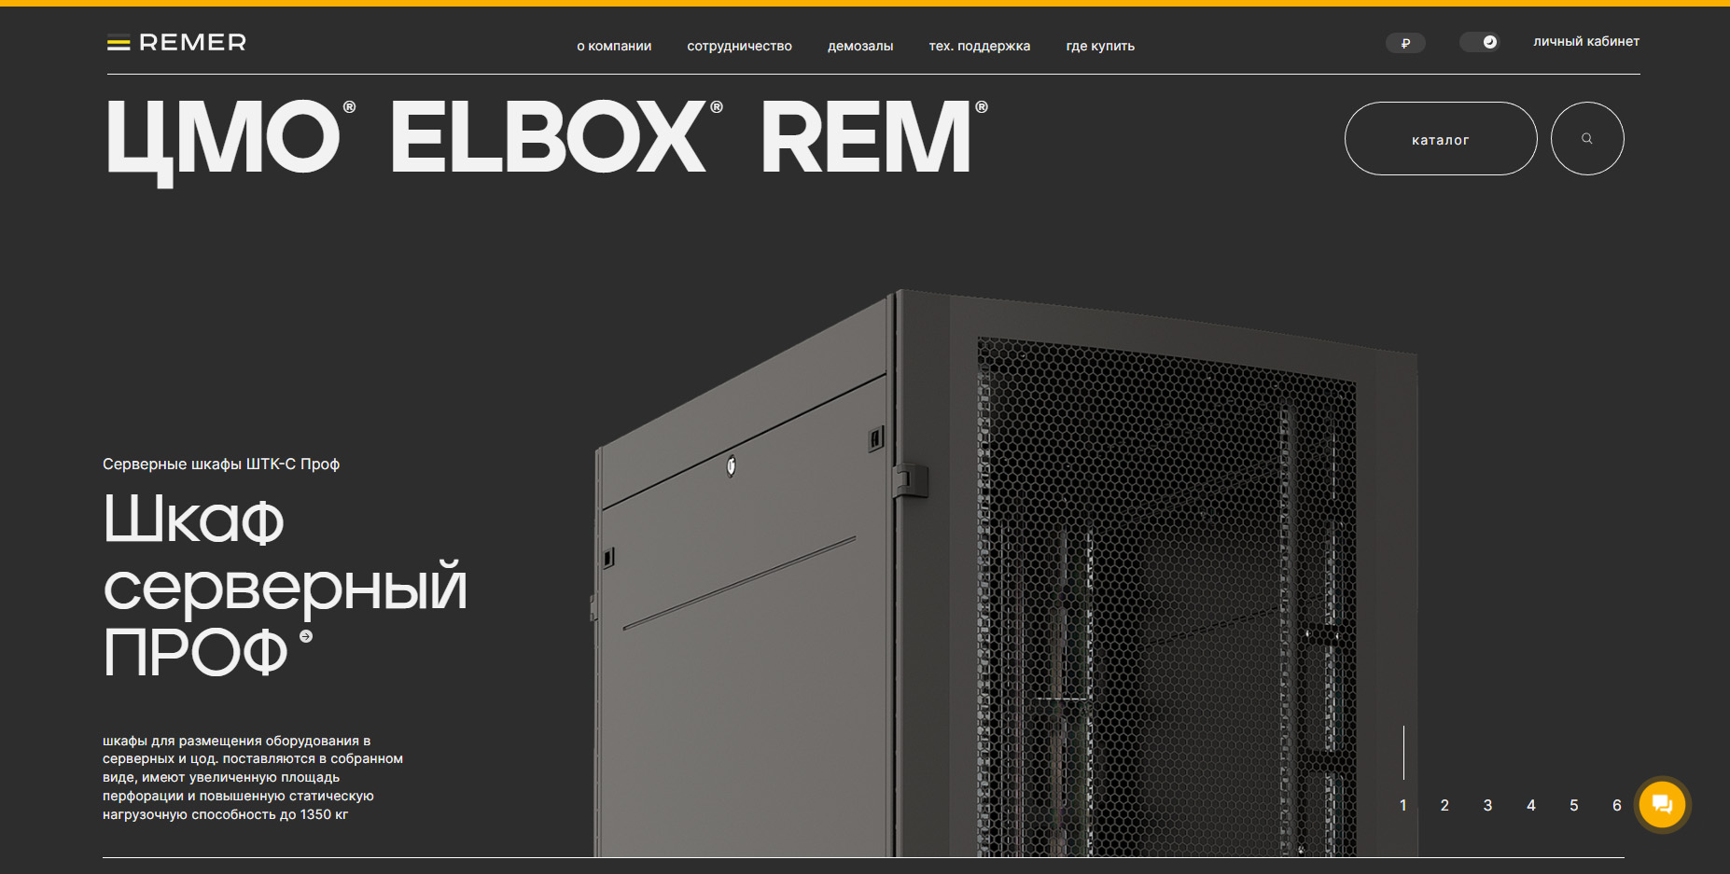Click the REM brand heading
Viewport: 1730px width, 874px height.
[x=874, y=136]
